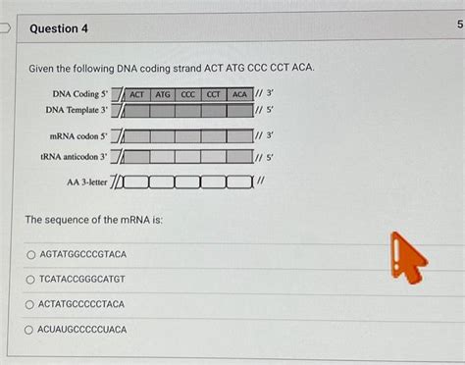Image resolution: width=465 pixels, height=365 pixels.
Task: Click the Question 4 bookmark flag icon
Action: (x=5, y=28)
